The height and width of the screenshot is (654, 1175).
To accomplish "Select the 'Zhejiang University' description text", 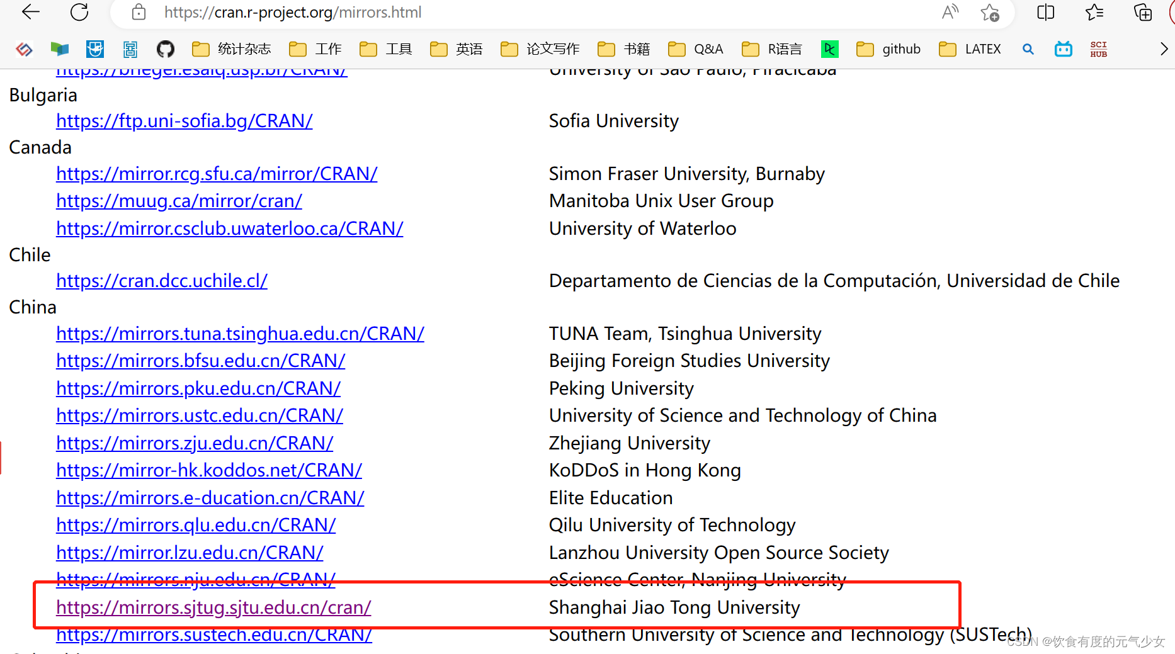I will coord(630,443).
